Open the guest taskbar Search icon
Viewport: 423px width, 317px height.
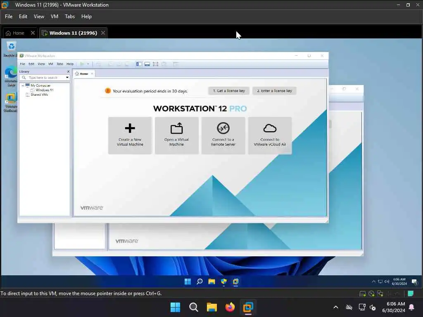coord(200,282)
